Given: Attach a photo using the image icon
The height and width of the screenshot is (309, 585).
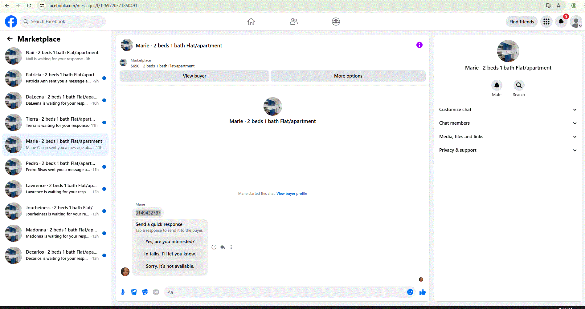Looking at the screenshot, I should [x=134, y=292].
